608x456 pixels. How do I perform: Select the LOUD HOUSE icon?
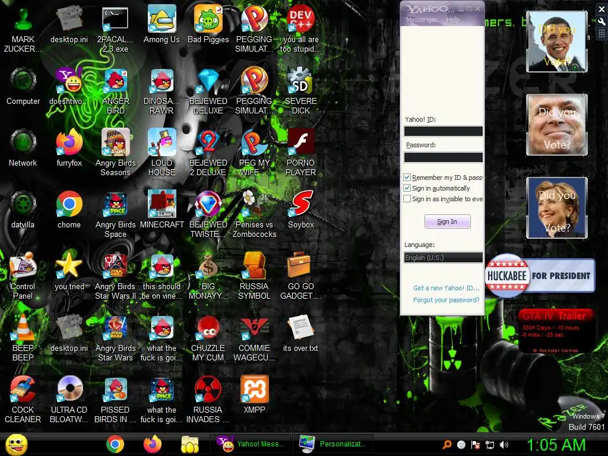point(161,153)
